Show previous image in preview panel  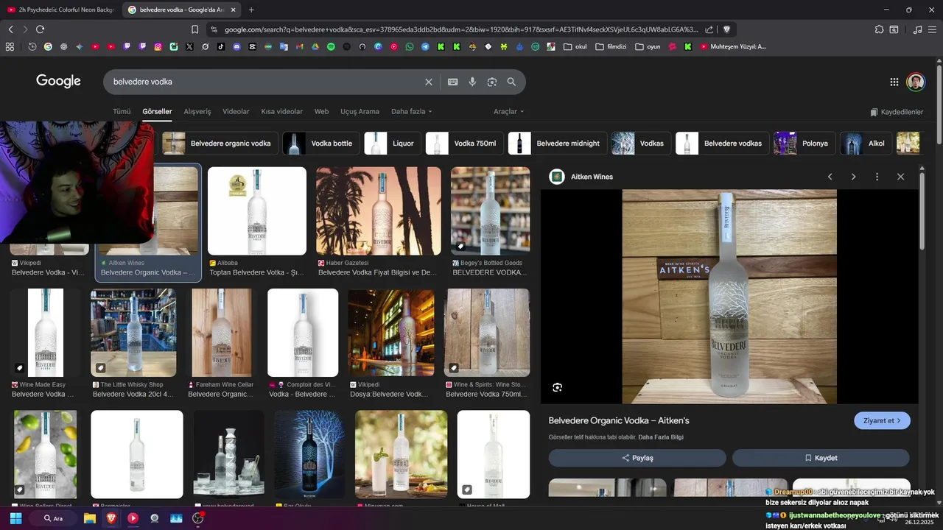(830, 177)
